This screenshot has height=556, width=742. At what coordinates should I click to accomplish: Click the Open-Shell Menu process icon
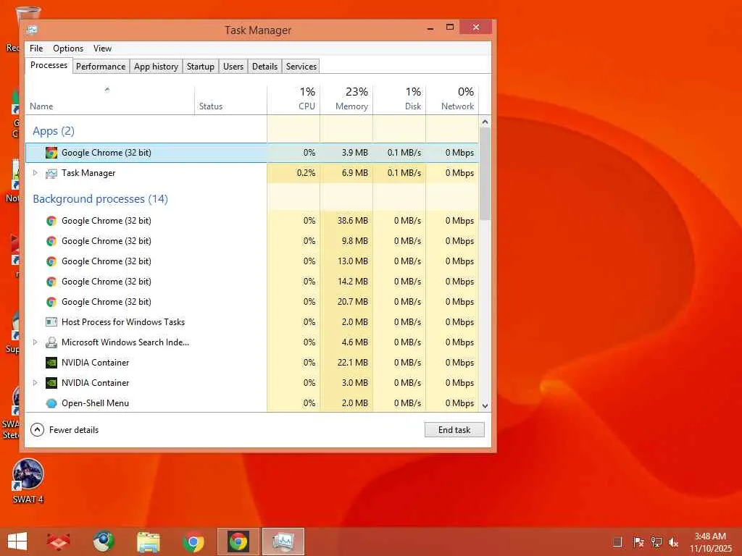pos(51,403)
